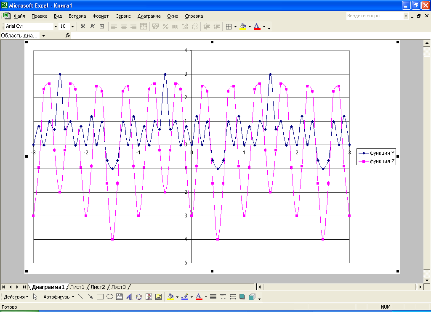431x312 pixels.
Task: Insert WordArt object from drawing toolbar
Action: pyautogui.click(x=129, y=297)
